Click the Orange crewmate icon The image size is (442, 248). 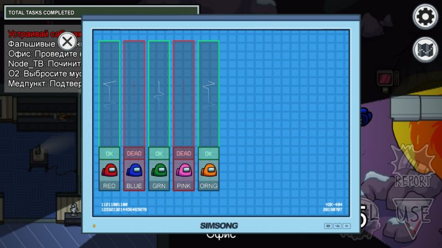click(208, 170)
